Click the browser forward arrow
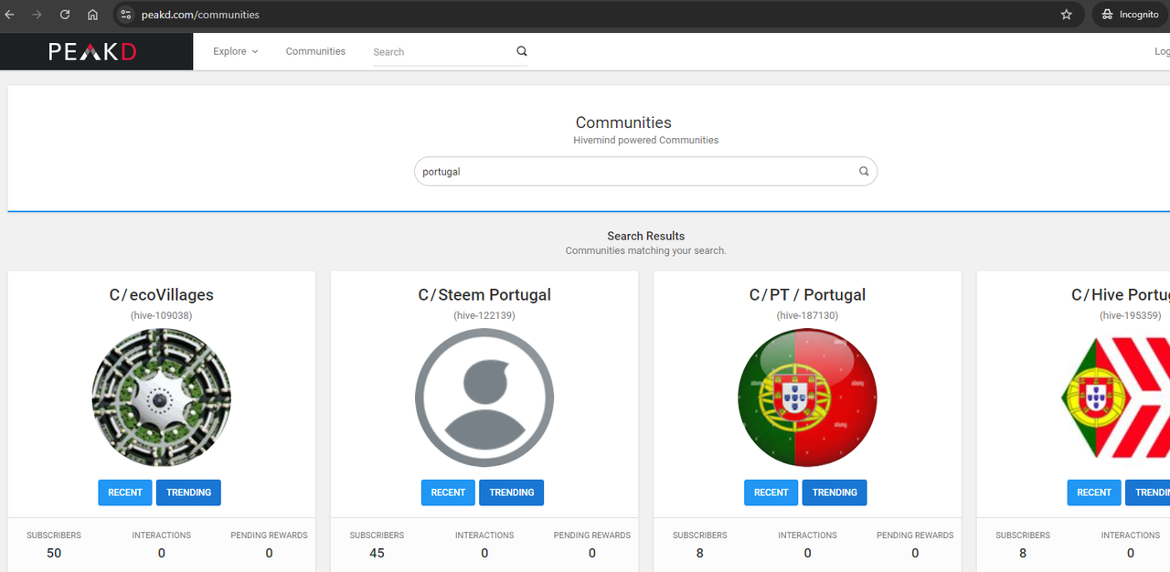Viewport: 1170px width, 572px height. point(37,15)
